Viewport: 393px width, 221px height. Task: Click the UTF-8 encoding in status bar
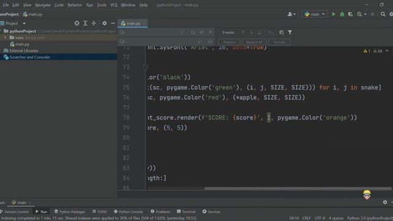coord(319,219)
